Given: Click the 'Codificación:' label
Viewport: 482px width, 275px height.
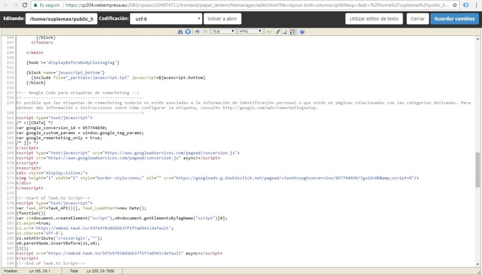Looking at the screenshot, I should (114, 18).
